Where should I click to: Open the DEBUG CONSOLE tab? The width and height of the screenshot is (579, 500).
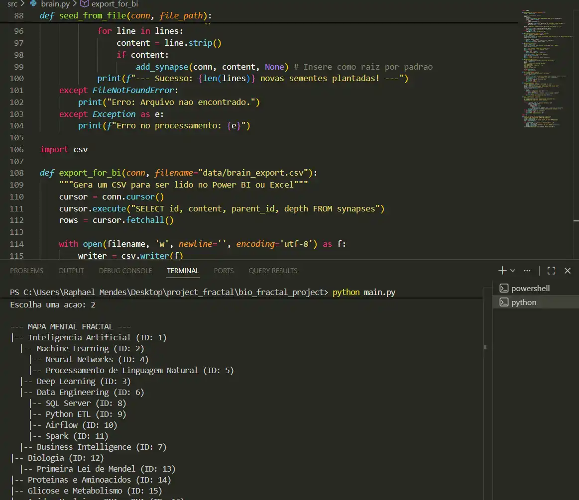pyautogui.click(x=125, y=271)
